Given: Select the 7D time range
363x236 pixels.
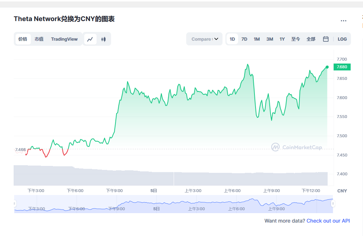Looking at the screenshot, I should click(244, 39).
